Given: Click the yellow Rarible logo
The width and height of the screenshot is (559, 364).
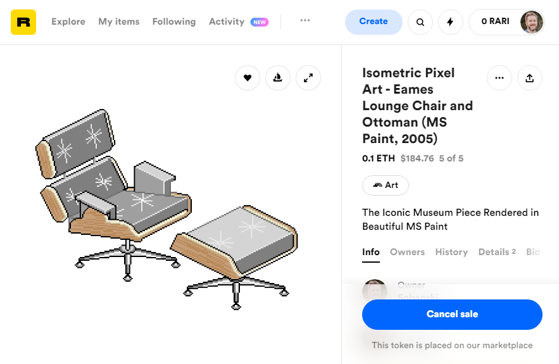Looking at the screenshot, I should tap(23, 22).
